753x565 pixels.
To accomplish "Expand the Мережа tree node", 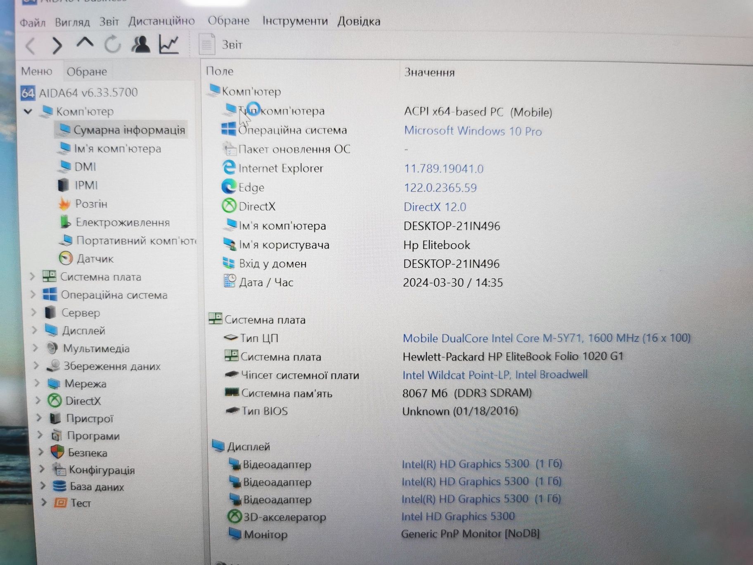I will coord(37,383).
